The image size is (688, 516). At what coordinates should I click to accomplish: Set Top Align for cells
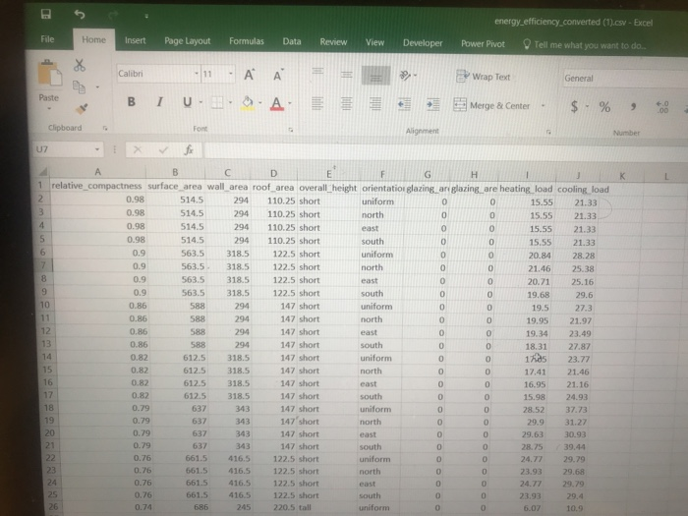[317, 73]
